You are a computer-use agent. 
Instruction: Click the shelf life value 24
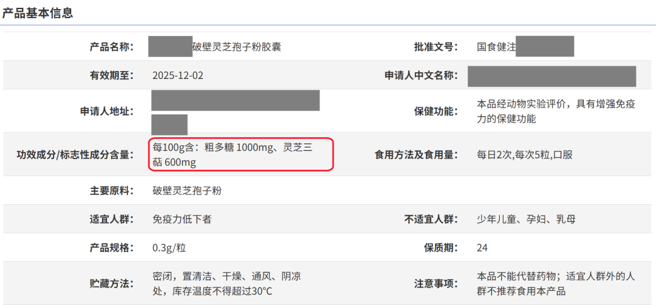[x=482, y=248]
